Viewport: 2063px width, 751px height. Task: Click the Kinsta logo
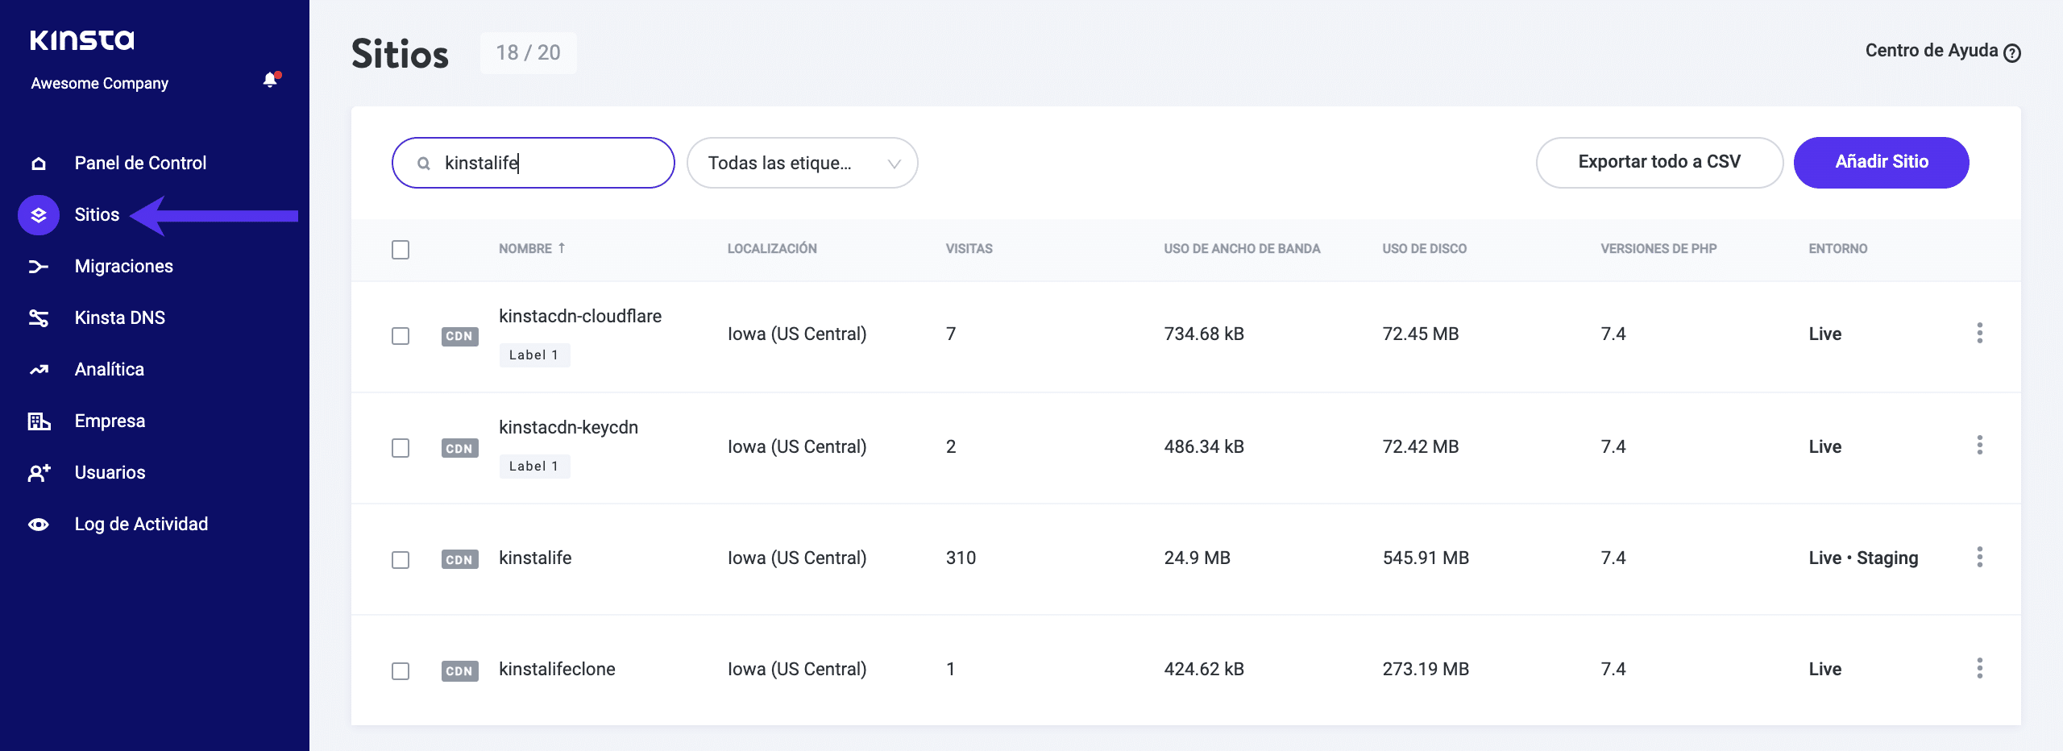pos(82,39)
